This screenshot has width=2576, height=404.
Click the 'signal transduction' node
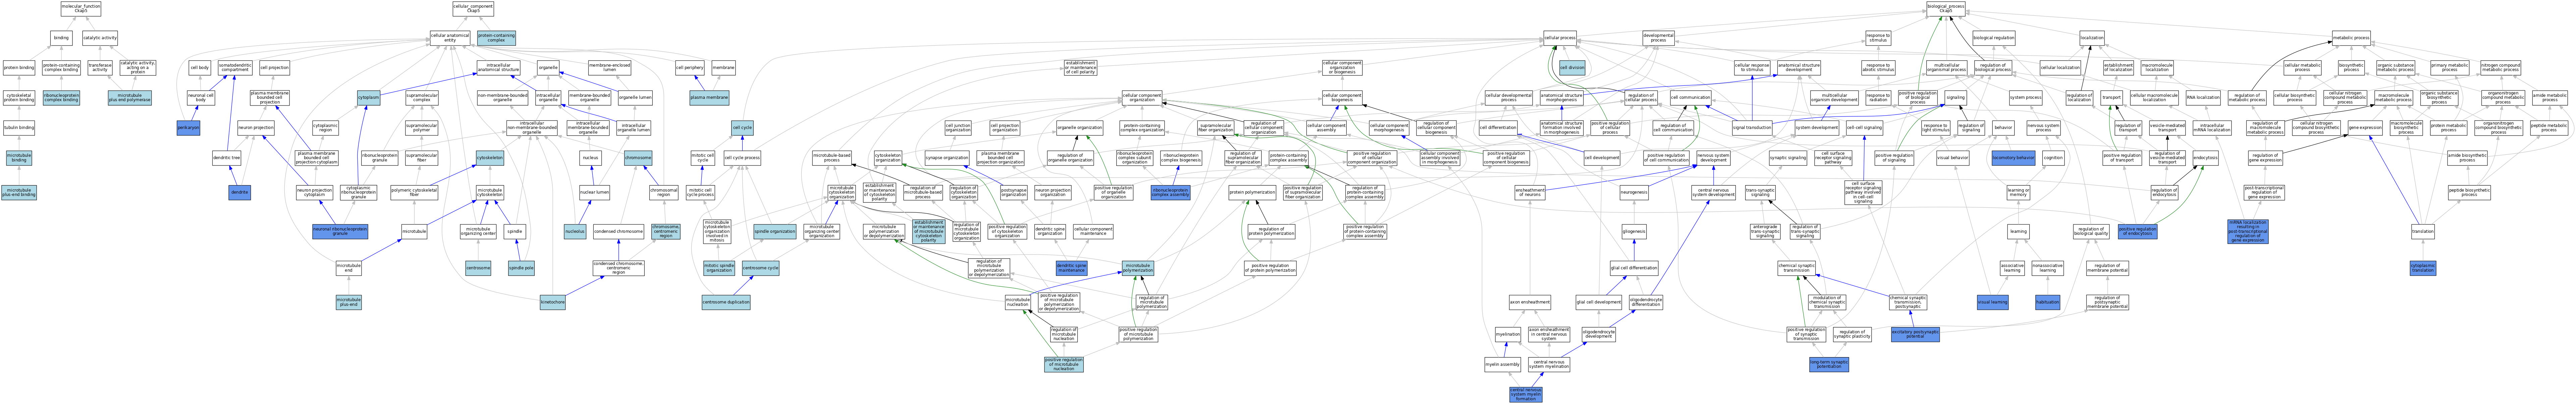(1752, 128)
